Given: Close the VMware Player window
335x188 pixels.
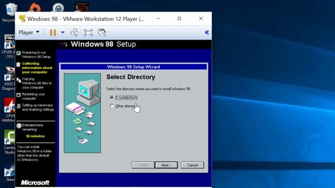Looking at the screenshot, I should point(201,19).
